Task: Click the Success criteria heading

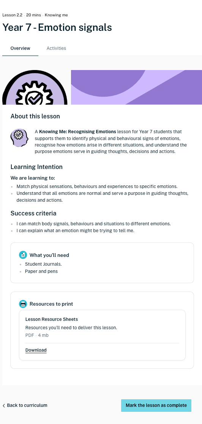Action: click(x=33, y=214)
